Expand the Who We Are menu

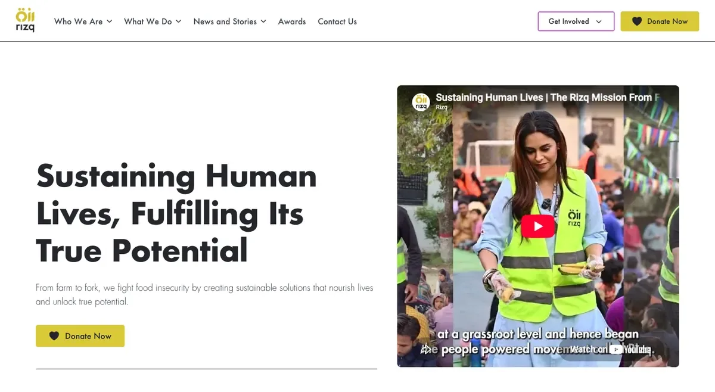83,21
